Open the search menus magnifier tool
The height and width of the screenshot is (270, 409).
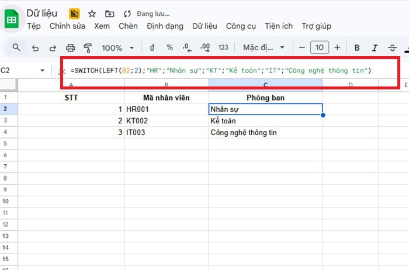point(16,47)
